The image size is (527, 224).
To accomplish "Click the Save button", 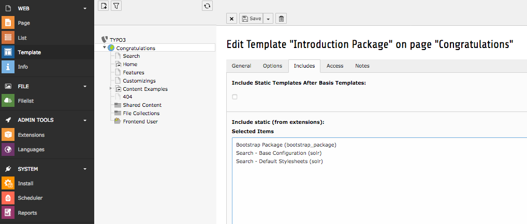I will coord(251,19).
